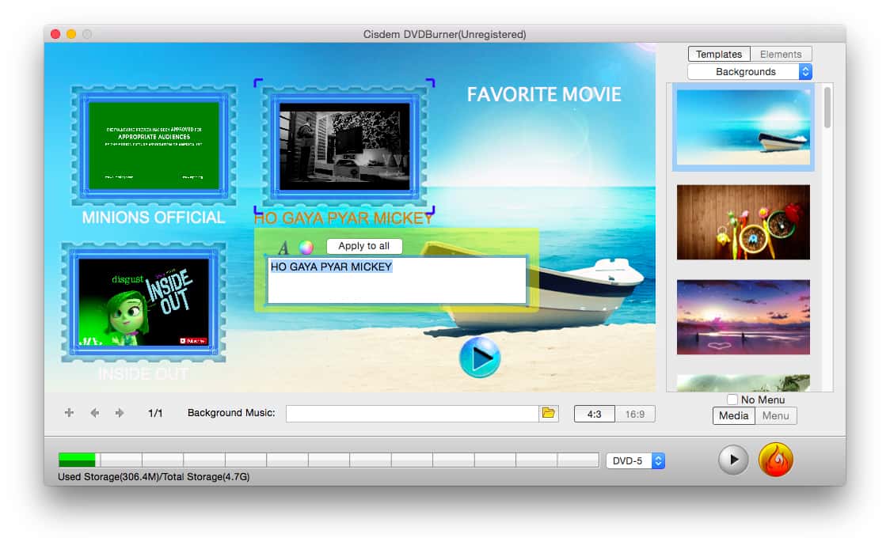The width and height of the screenshot is (890, 549).
Task: Click the green storage usage bar
Action: point(77,460)
